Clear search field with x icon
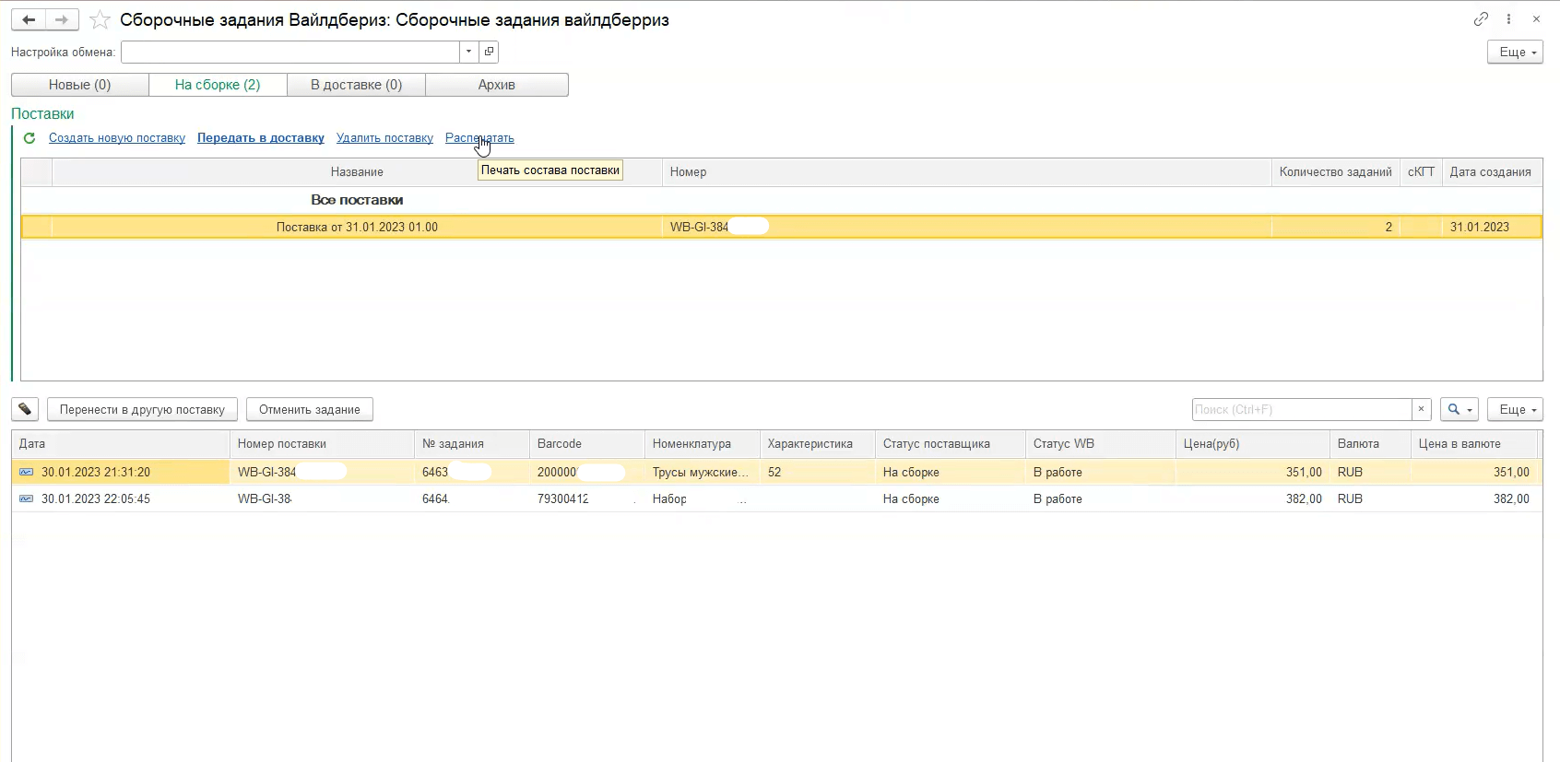This screenshot has height=762, width=1560. pyautogui.click(x=1421, y=409)
